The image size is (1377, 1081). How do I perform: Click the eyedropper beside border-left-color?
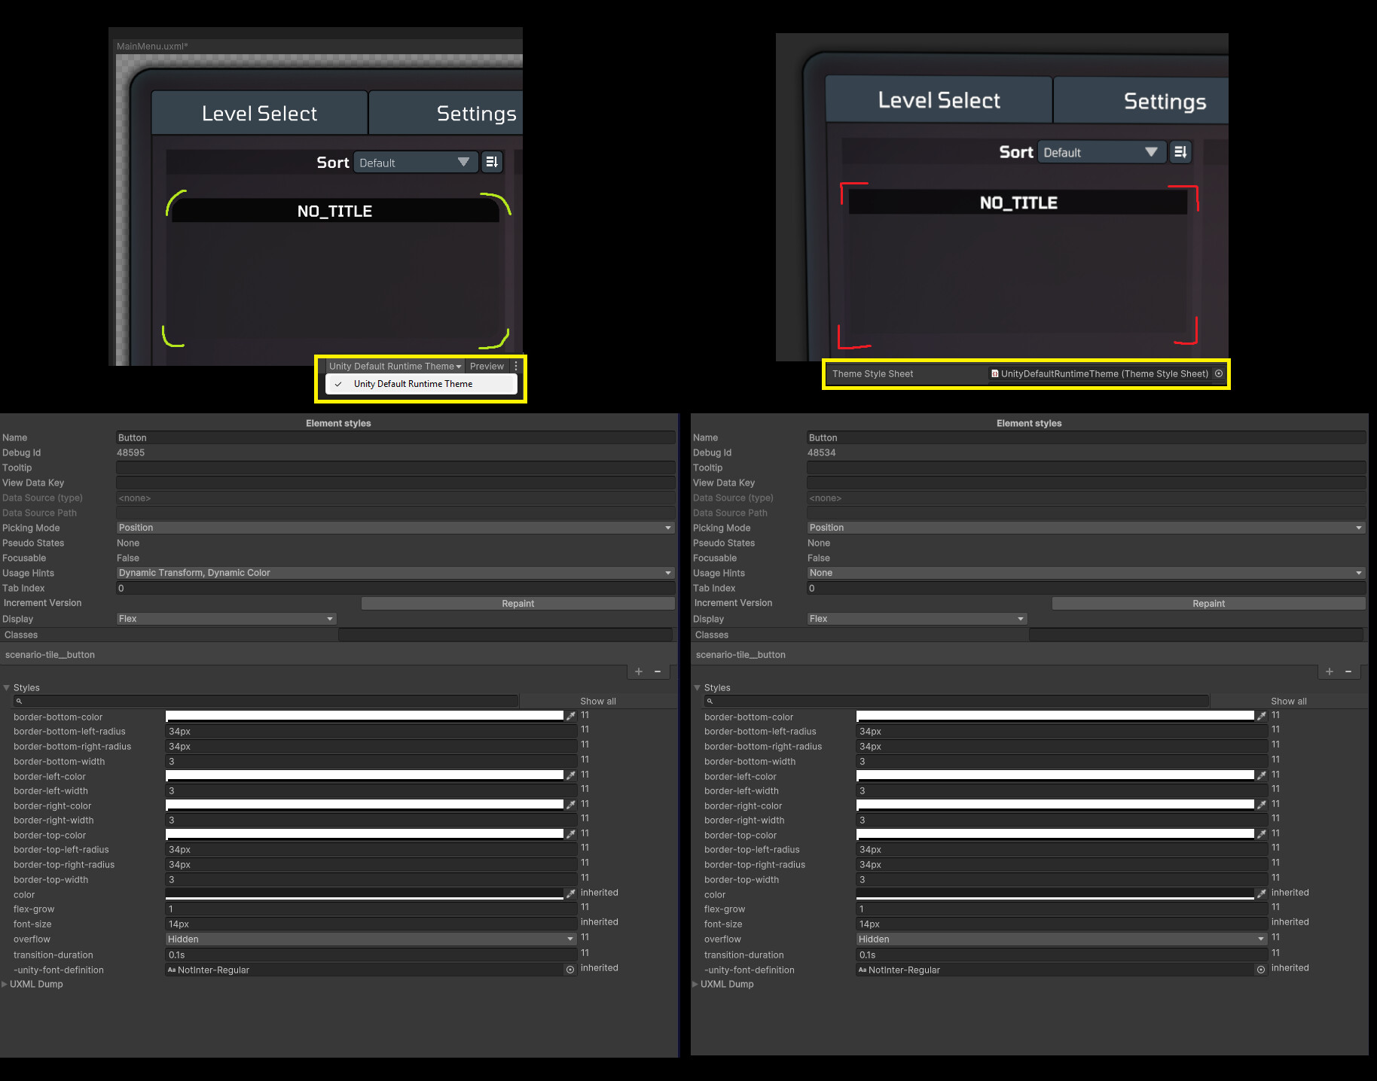point(570,775)
